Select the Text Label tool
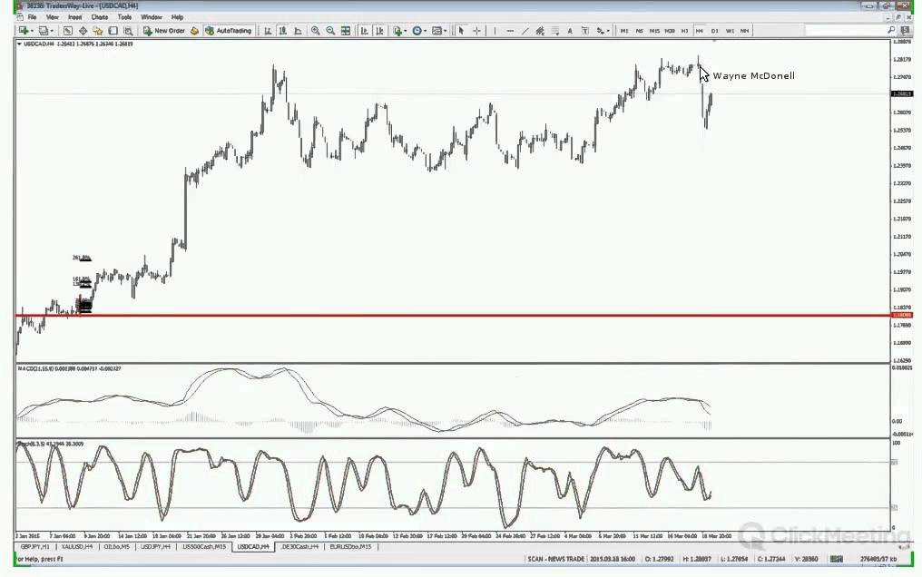 pyautogui.click(x=585, y=31)
